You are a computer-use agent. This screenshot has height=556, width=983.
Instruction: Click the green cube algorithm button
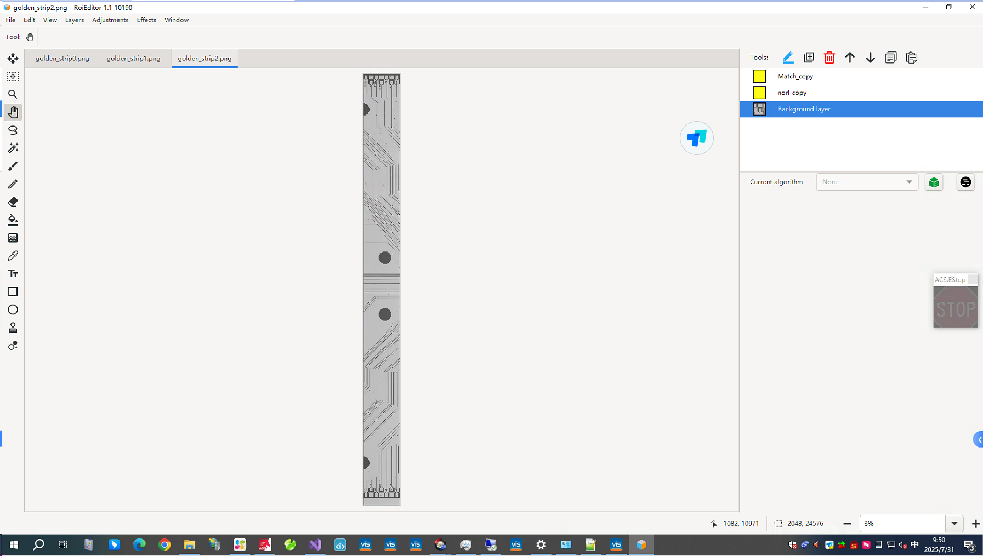934,182
